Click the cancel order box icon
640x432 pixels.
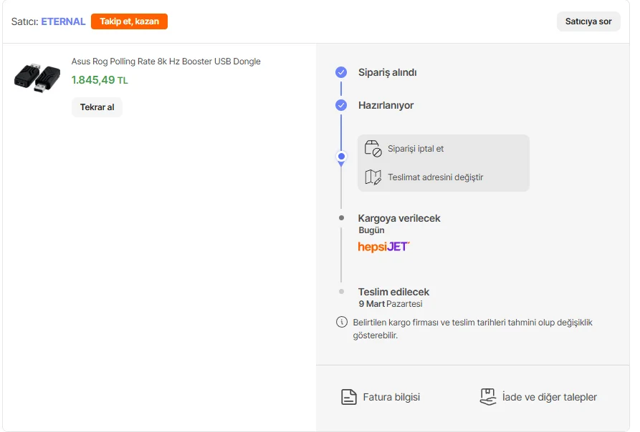click(373, 149)
